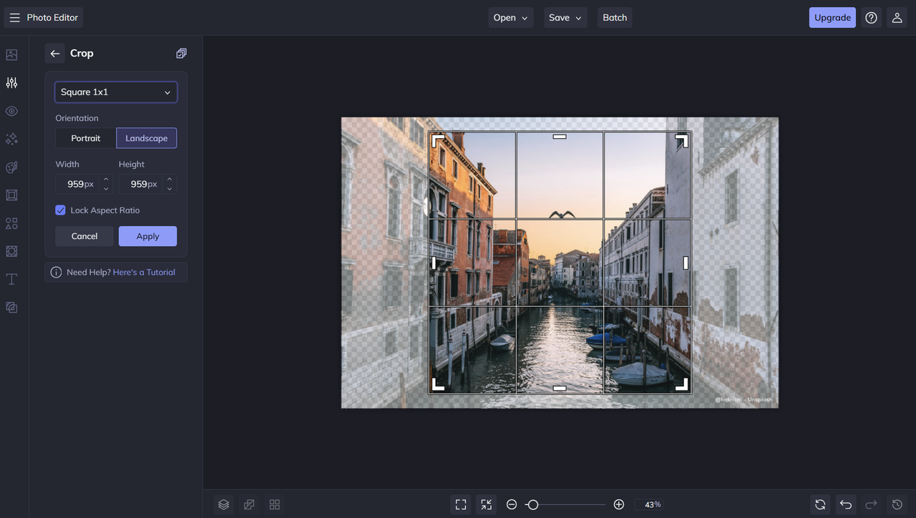
Task: Switch orientation to Landscape
Action: click(147, 138)
